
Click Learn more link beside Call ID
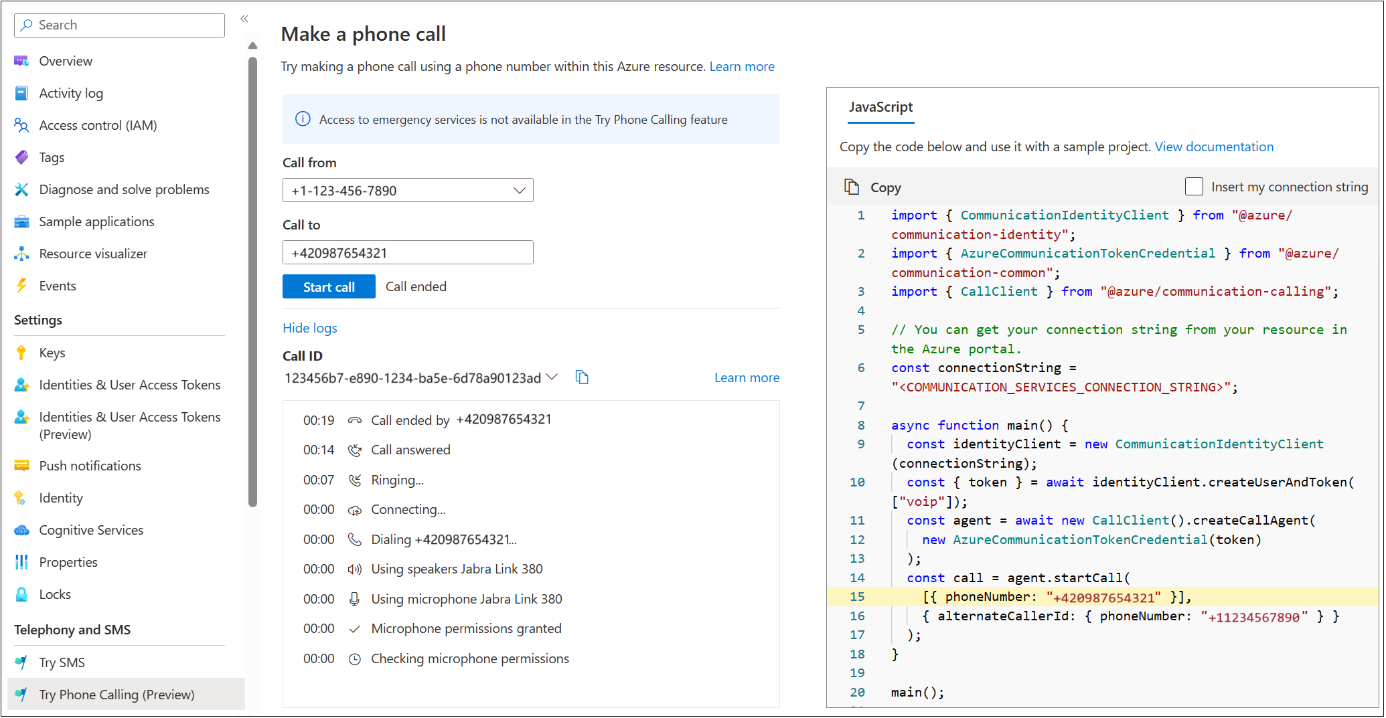click(747, 377)
